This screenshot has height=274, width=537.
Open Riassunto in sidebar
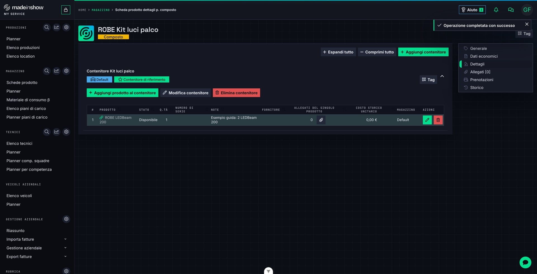(x=15, y=231)
